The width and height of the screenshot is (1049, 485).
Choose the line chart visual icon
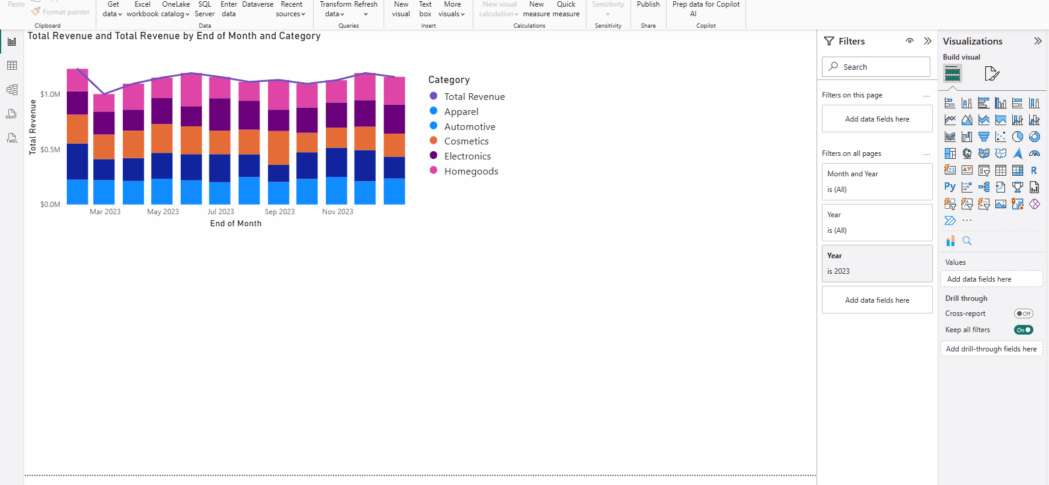pyautogui.click(x=950, y=120)
